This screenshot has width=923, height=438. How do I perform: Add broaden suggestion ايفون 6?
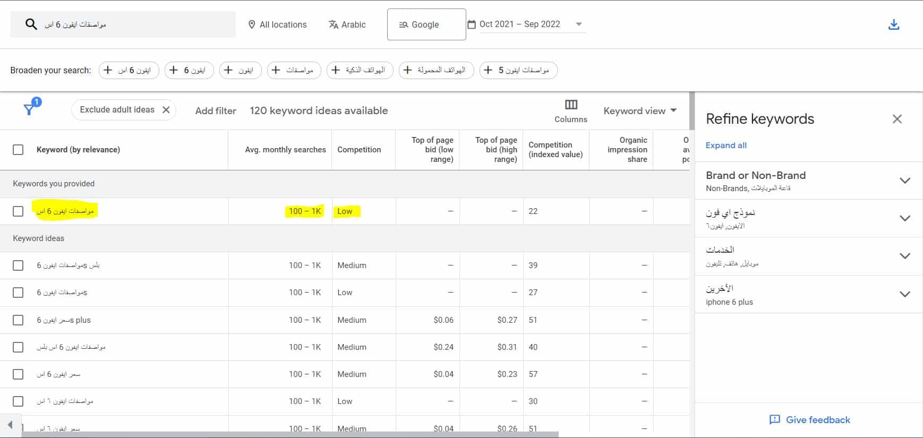click(189, 70)
